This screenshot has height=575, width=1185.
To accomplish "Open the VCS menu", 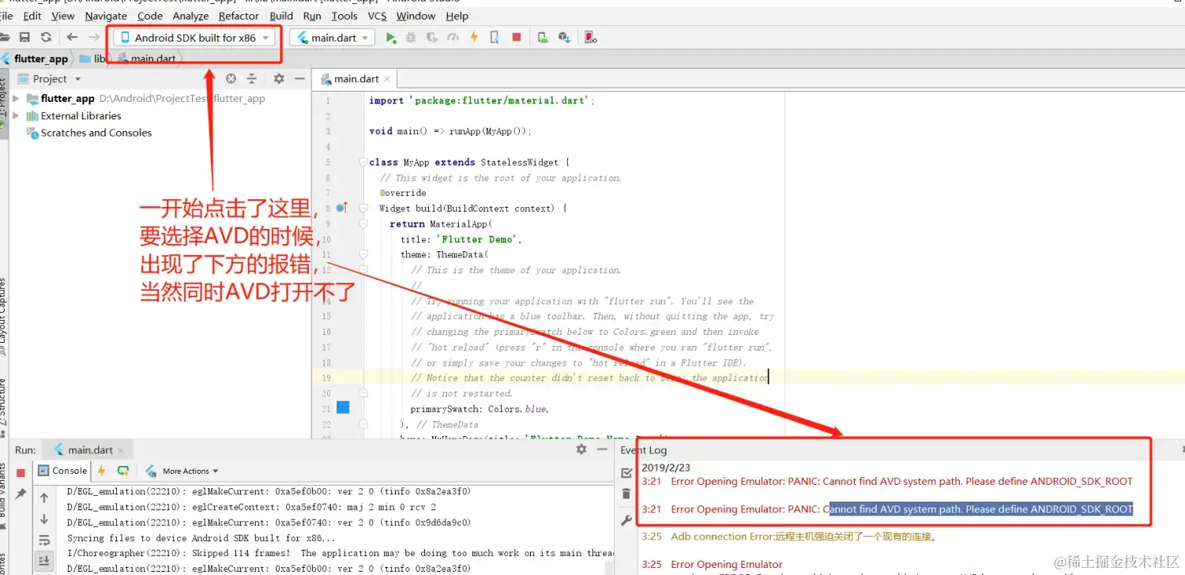I will (x=378, y=16).
